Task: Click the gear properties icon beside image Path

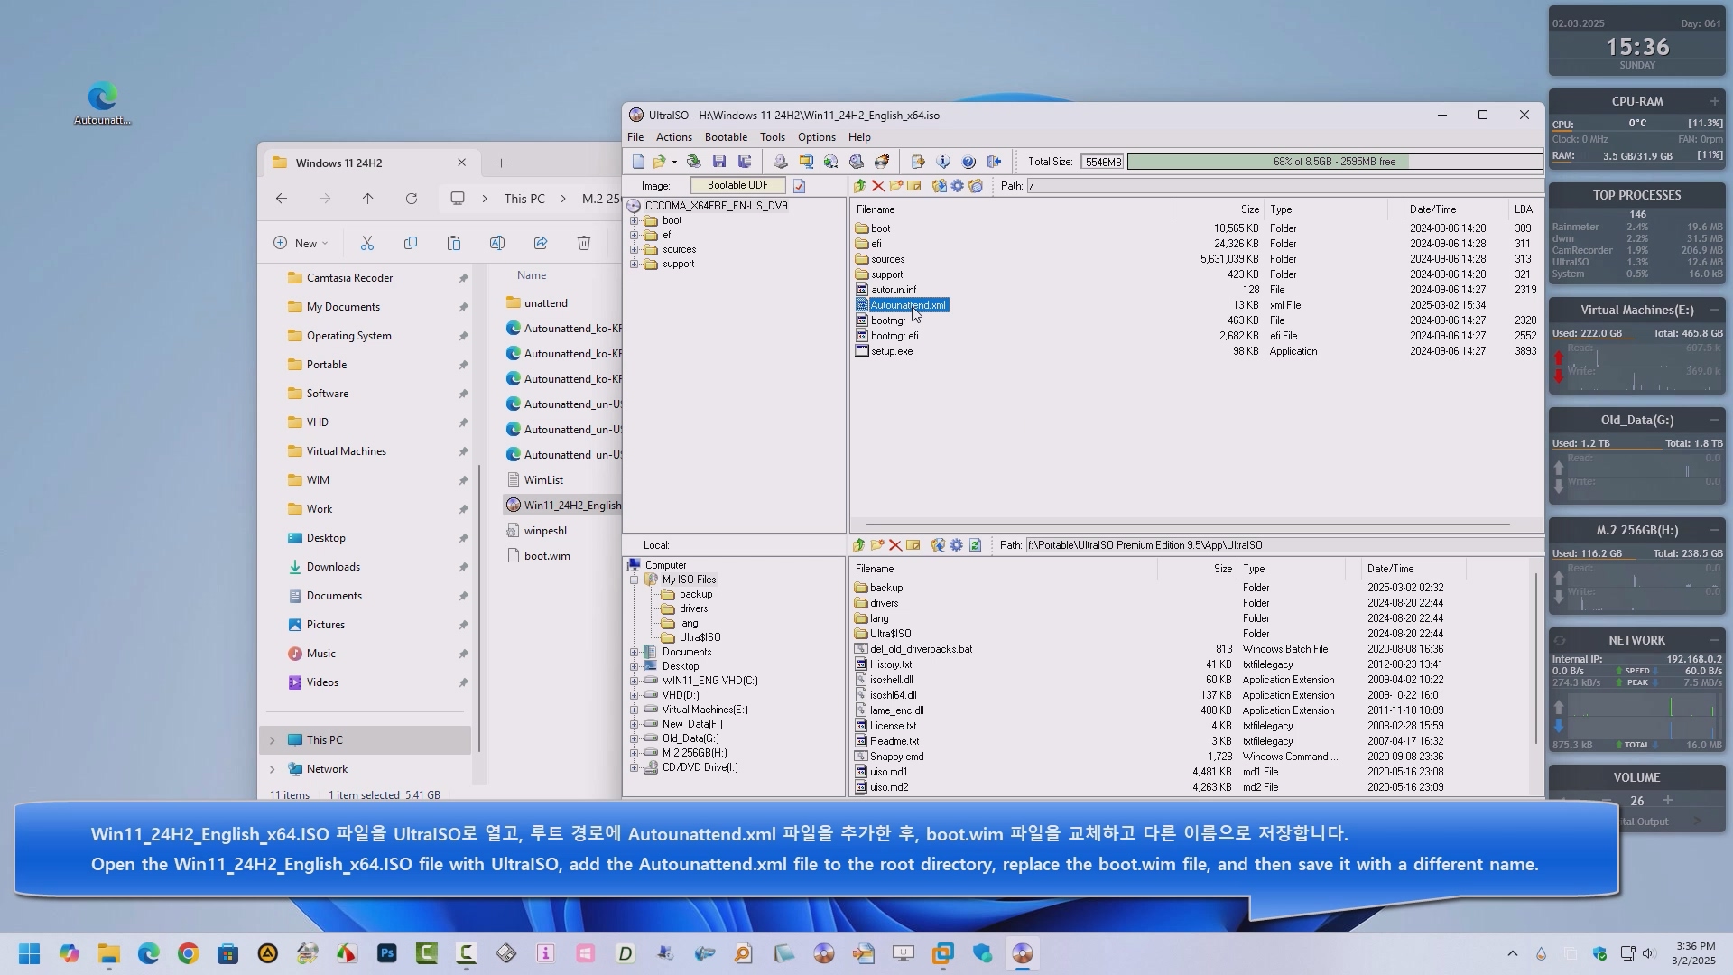Action: [957, 186]
